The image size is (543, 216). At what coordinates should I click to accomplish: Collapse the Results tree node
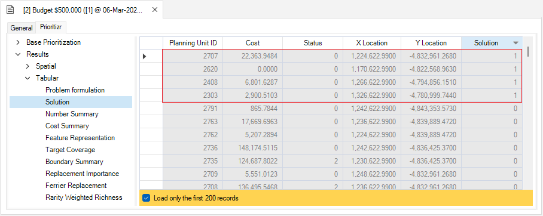click(x=18, y=54)
